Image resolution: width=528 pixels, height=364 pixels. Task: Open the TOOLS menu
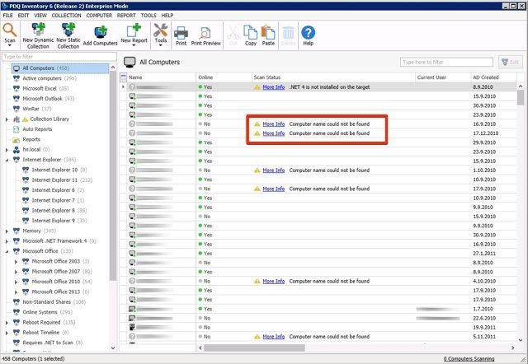[148, 16]
